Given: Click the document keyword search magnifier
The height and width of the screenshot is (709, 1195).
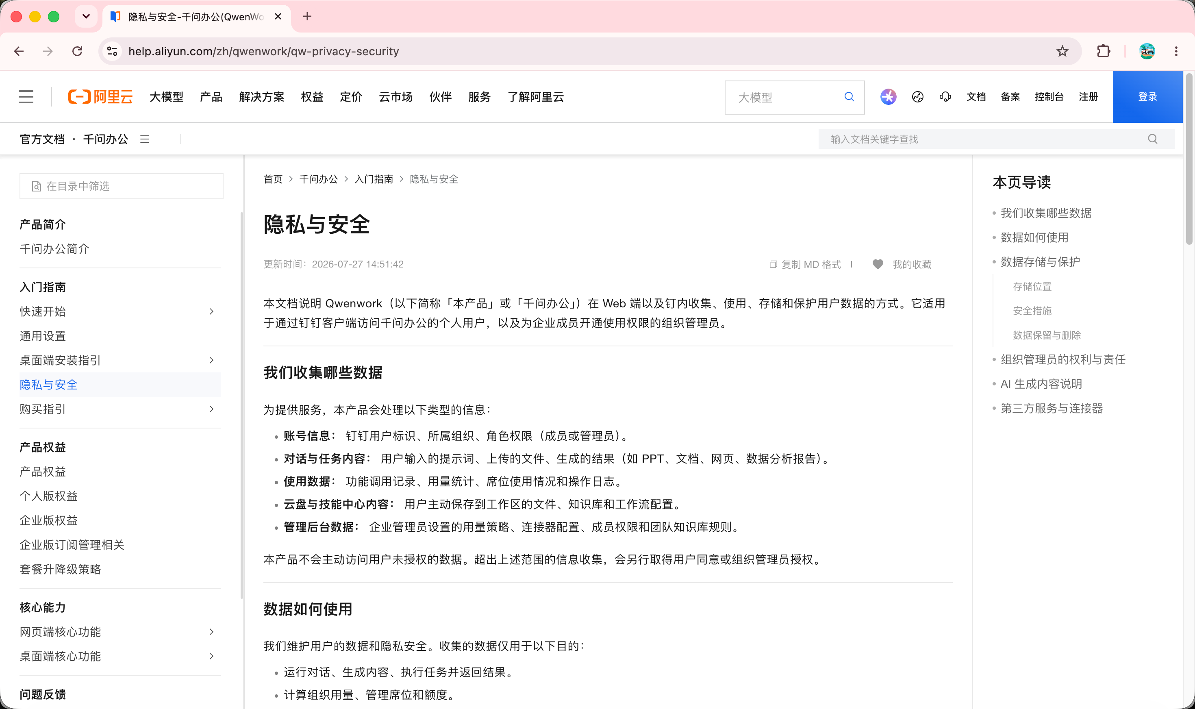Looking at the screenshot, I should pos(1152,139).
